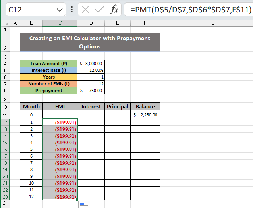The width and height of the screenshot is (253, 208).
Task: Click the title cell 'Creating an EMI Calculator'
Action: point(90,42)
